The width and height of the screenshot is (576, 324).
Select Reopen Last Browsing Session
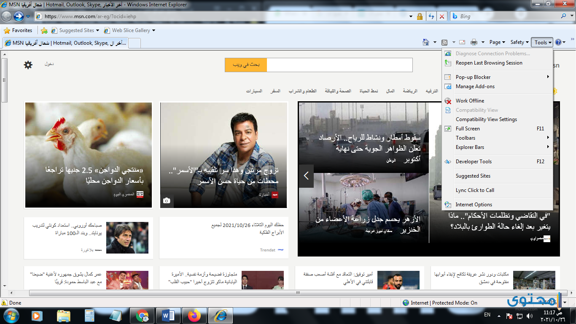[x=498, y=63]
